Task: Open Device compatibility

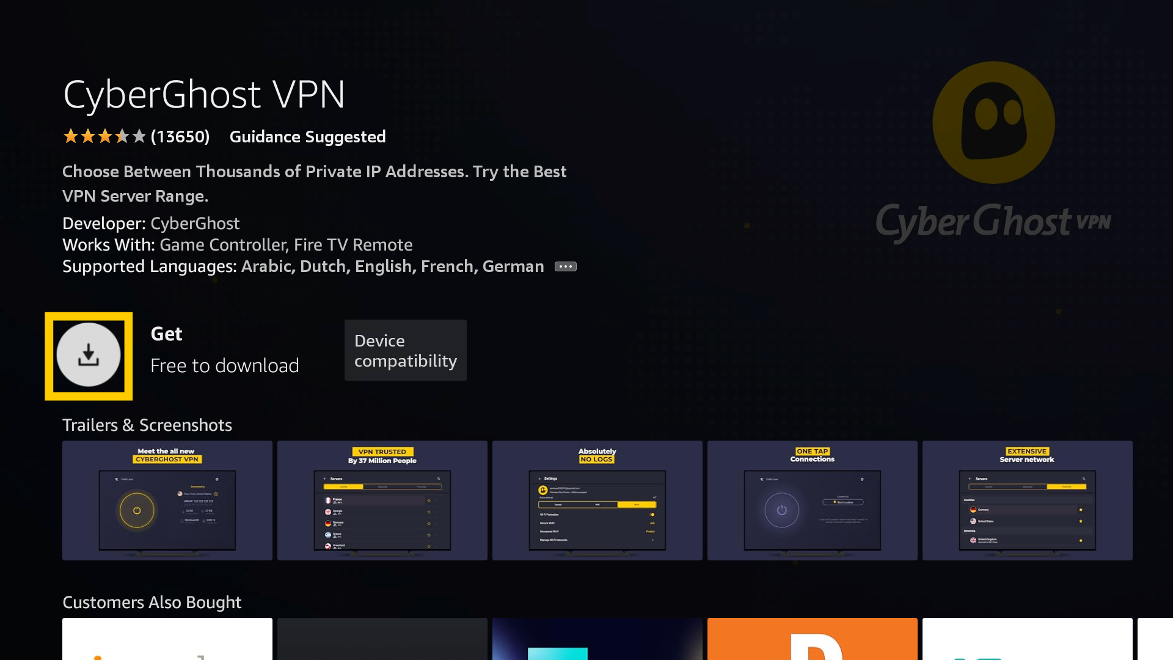Action: coord(406,350)
